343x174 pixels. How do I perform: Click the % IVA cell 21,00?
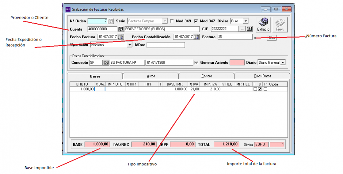click(194, 89)
